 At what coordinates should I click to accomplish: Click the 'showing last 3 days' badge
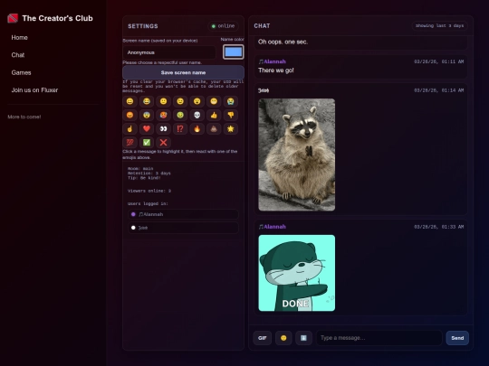440,26
